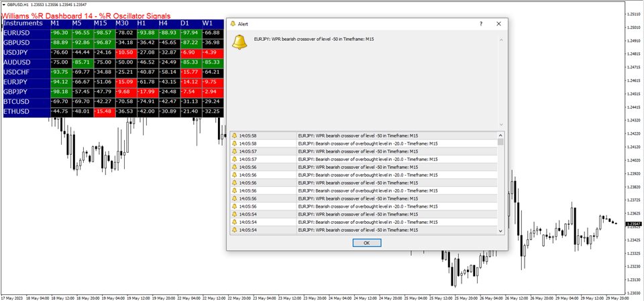Click the H4 column header in dashboard
The width and height of the screenshot is (644, 301).
coord(164,23)
